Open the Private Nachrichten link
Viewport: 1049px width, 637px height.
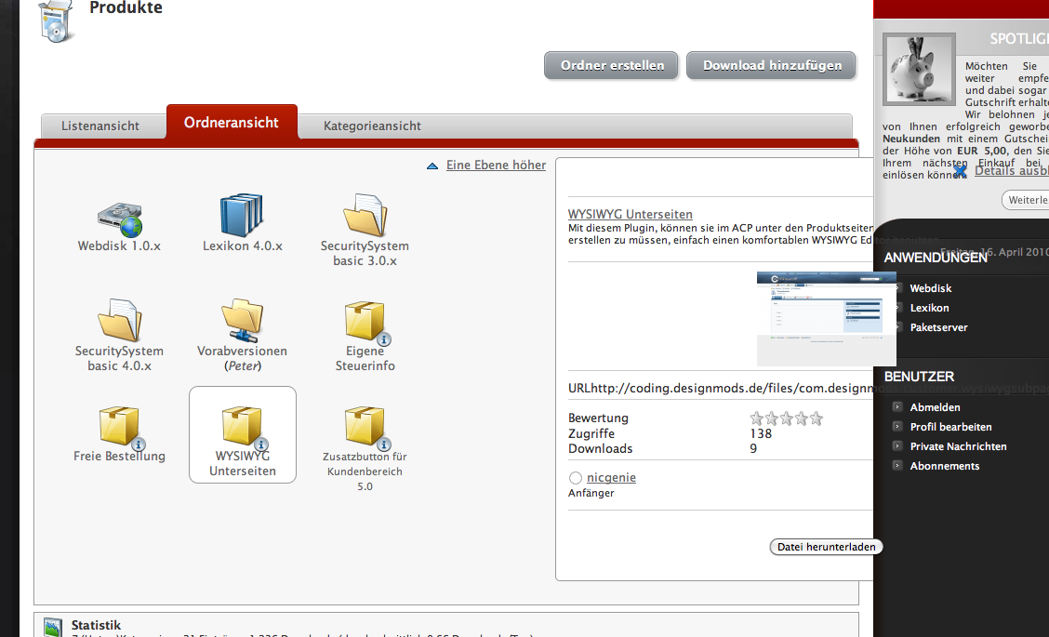958,446
